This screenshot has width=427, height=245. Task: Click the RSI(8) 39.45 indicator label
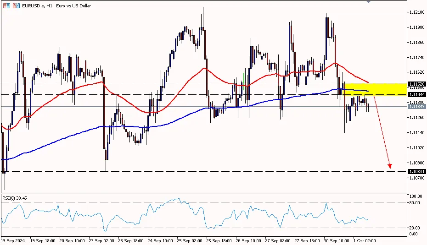pyautogui.click(x=15, y=198)
